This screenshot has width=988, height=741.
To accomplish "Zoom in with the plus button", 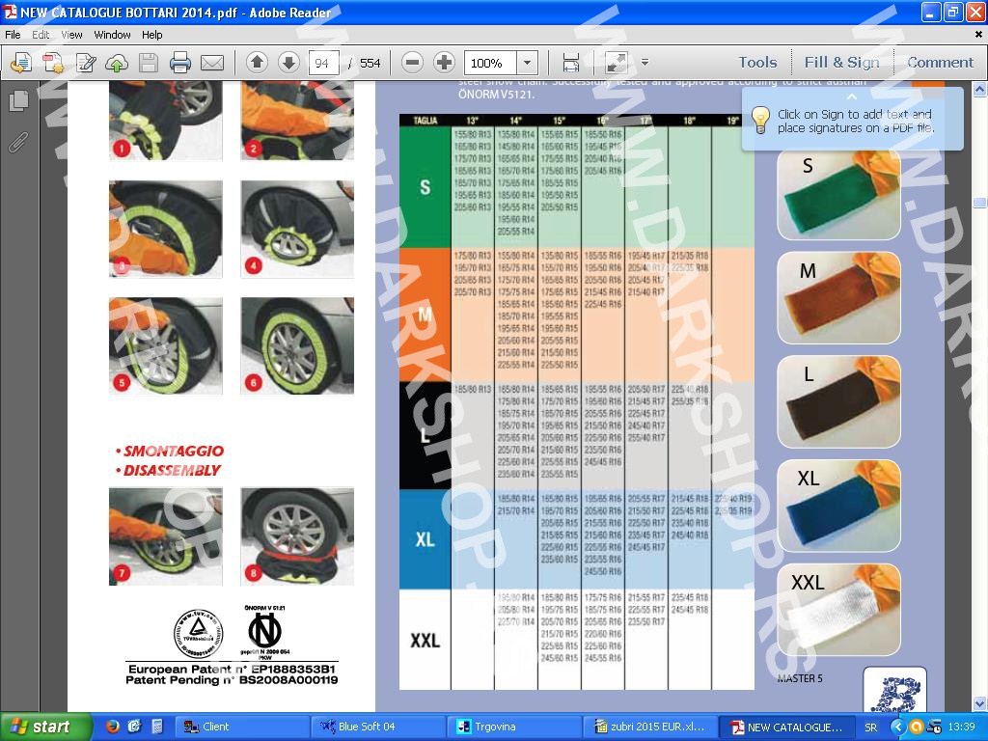I will pos(444,63).
